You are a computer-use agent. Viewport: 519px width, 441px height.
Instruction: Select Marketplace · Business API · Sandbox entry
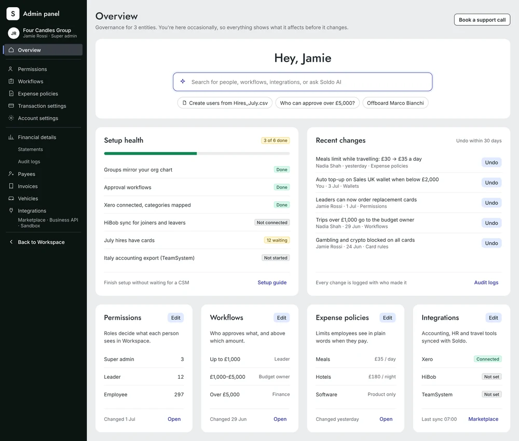point(48,223)
